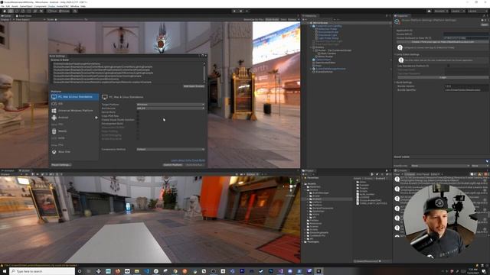Open the Edit menu
This screenshot has width=490, height=275.
coord(8,6)
